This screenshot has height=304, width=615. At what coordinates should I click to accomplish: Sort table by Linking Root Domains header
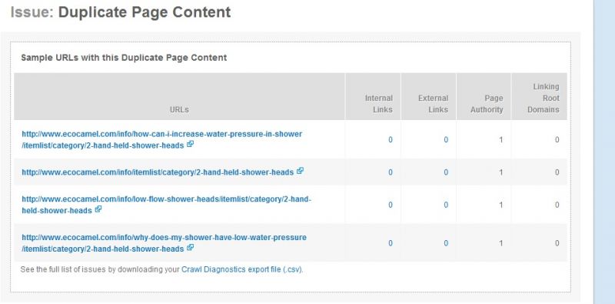(x=544, y=99)
